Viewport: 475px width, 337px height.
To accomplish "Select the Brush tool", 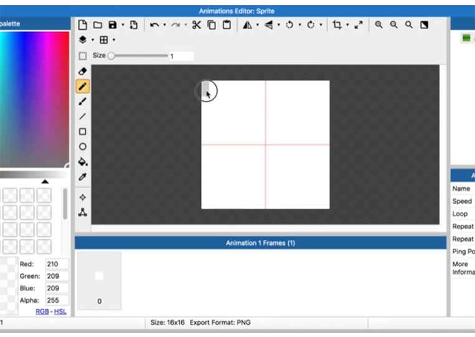I will tap(82, 101).
